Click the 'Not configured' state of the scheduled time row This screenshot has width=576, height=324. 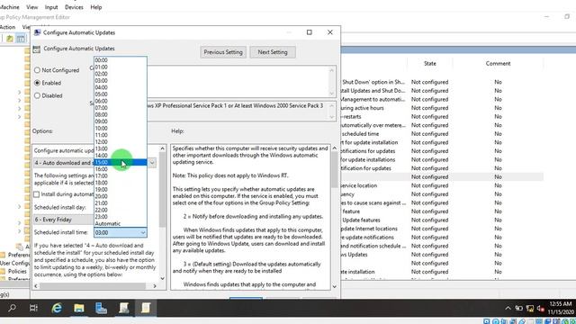click(x=429, y=134)
